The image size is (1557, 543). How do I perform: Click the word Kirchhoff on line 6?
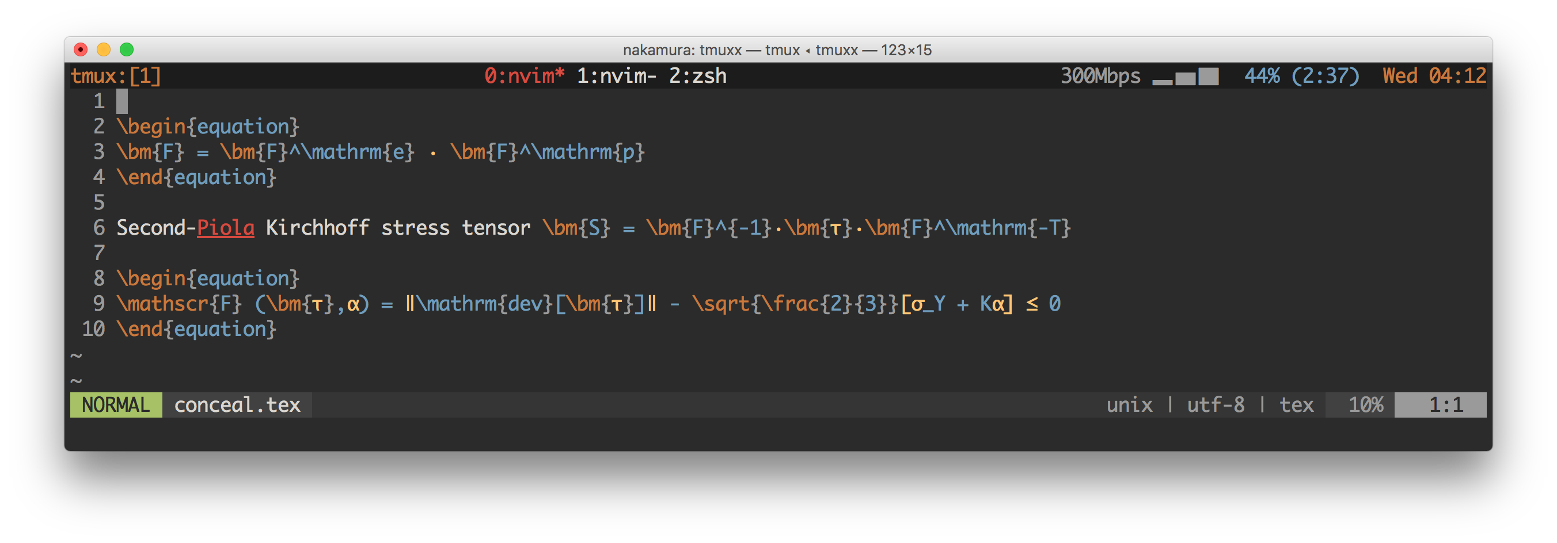[317, 228]
